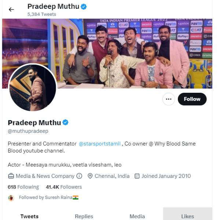Click verified badge beside profile name
220x220 pixels.
(x=65, y=122)
